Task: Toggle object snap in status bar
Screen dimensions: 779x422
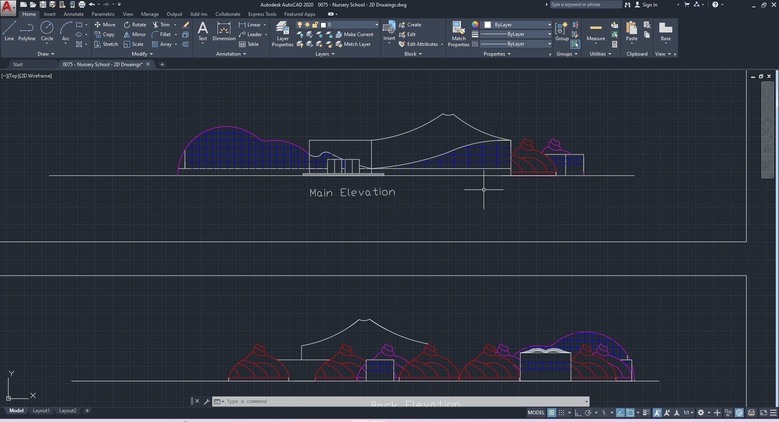Action: click(x=630, y=413)
